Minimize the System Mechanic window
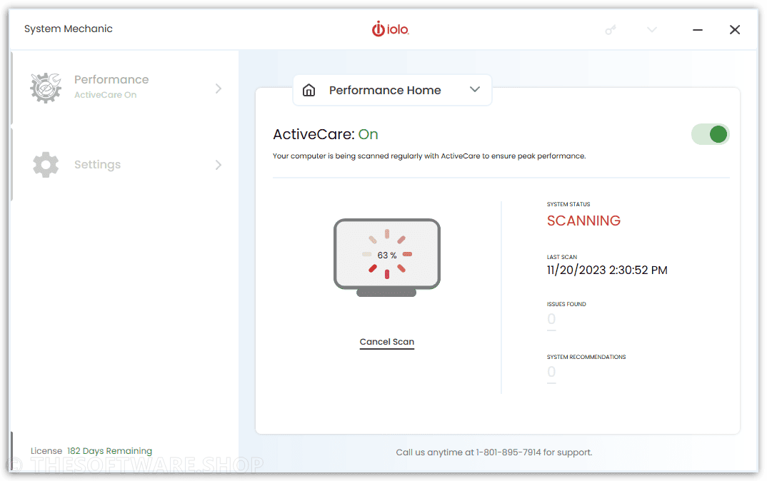 click(698, 30)
